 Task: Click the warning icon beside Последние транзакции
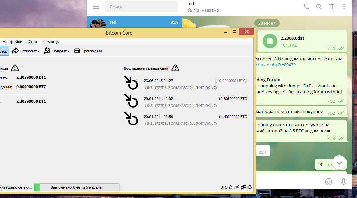(x=175, y=68)
